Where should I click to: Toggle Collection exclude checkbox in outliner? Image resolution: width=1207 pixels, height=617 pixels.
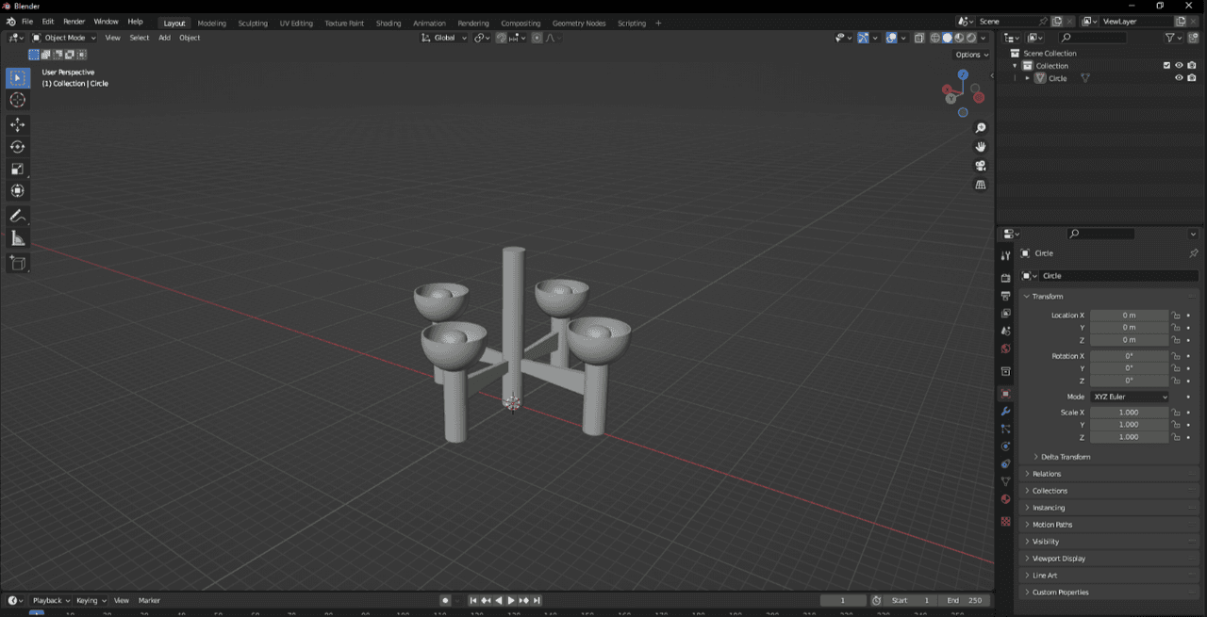tap(1166, 65)
